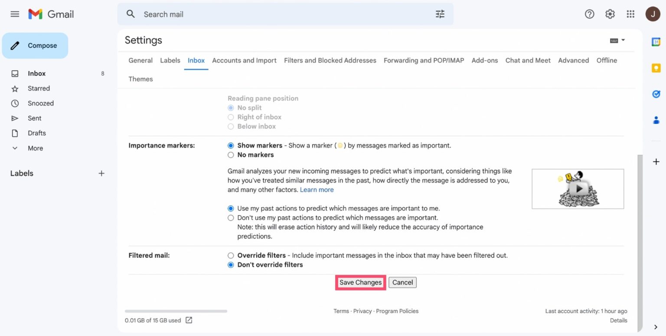Open Google Keep in the side panel

(656, 68)
